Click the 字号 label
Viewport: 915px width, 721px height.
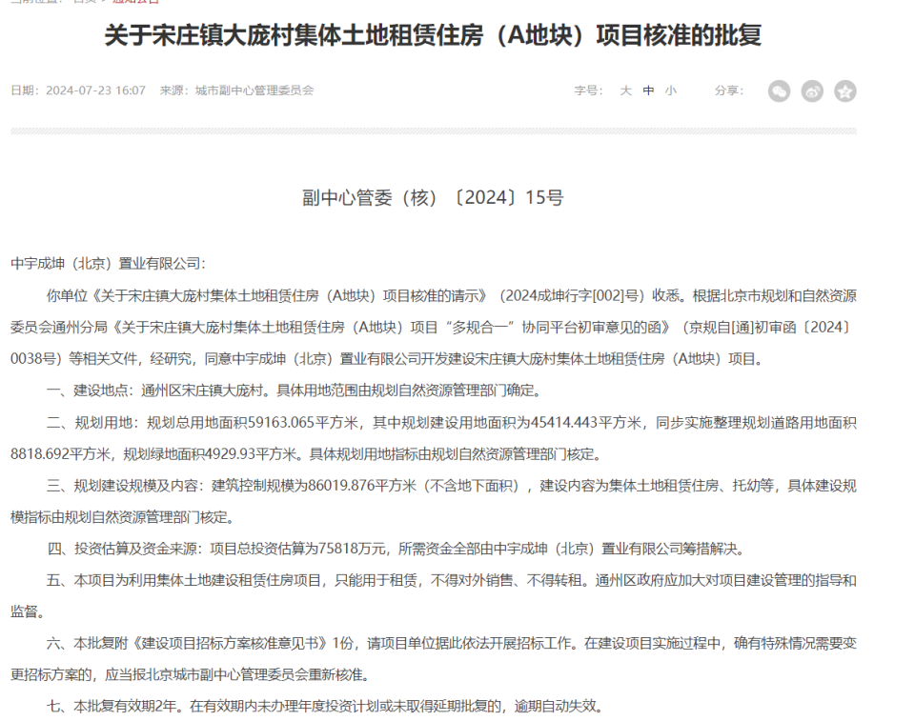point(587,90)
